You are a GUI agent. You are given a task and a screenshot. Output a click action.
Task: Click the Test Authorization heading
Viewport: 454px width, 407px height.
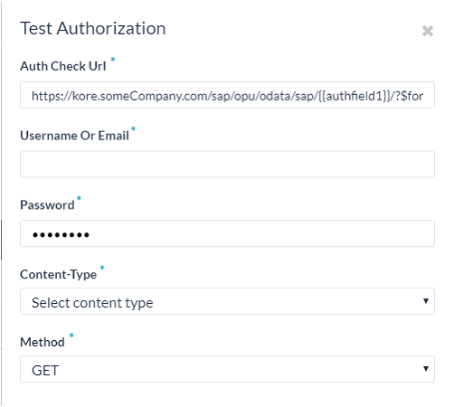(93, 29)
